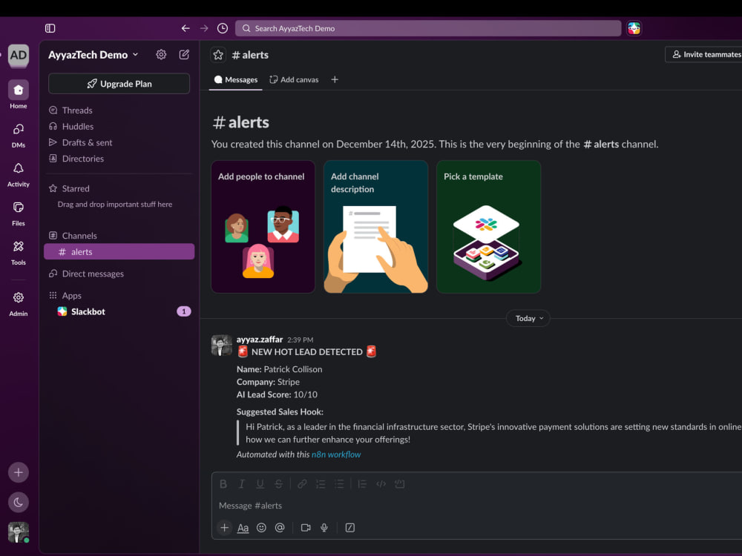
Task: Open the # alerts channel header details
Action: coord(250,55)
